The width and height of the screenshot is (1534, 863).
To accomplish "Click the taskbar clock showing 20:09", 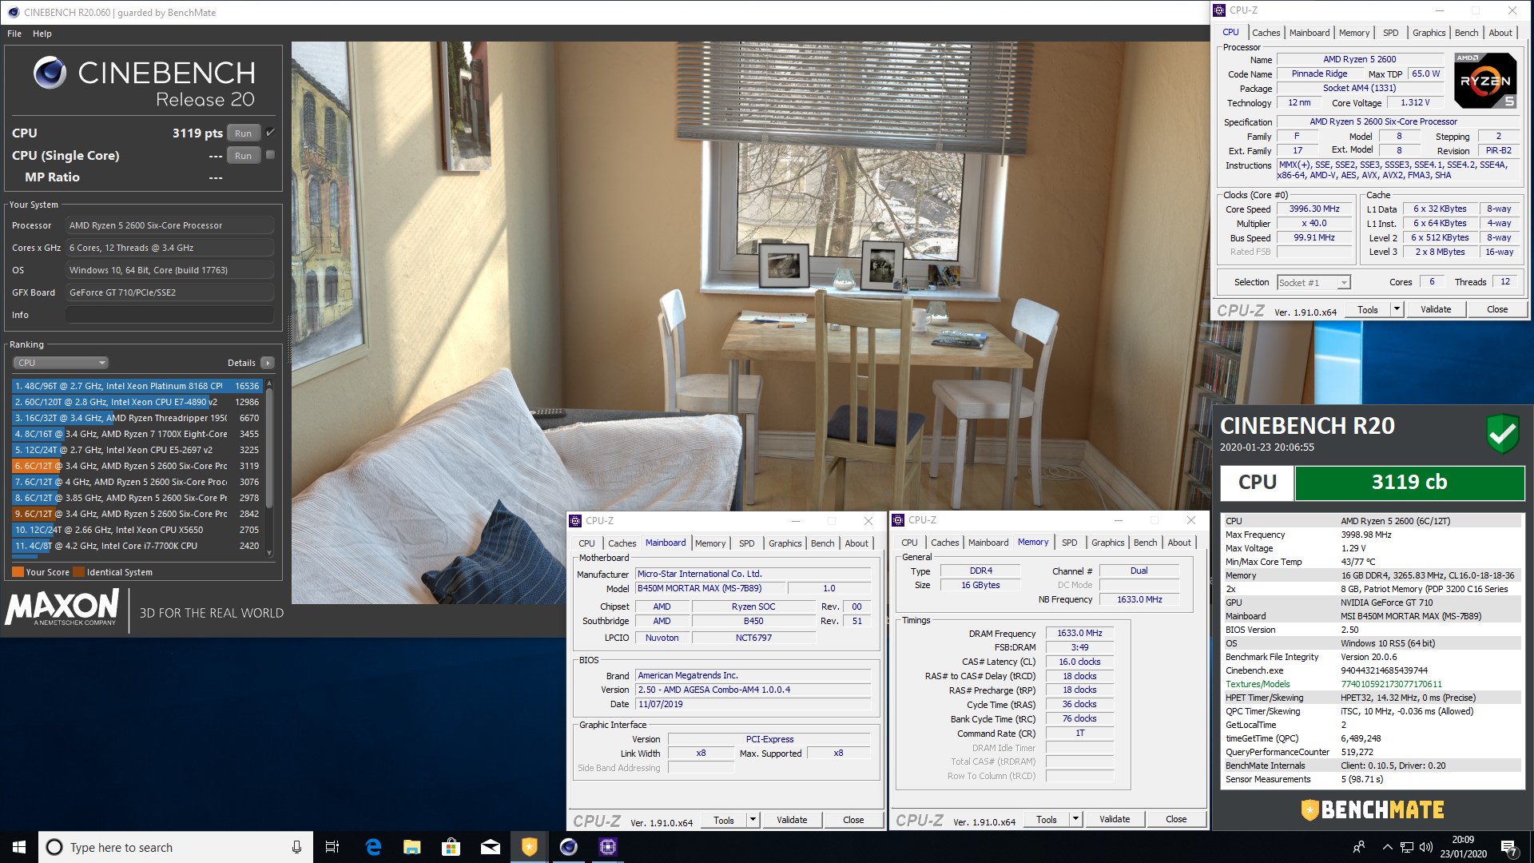I will pos(1463,847).
